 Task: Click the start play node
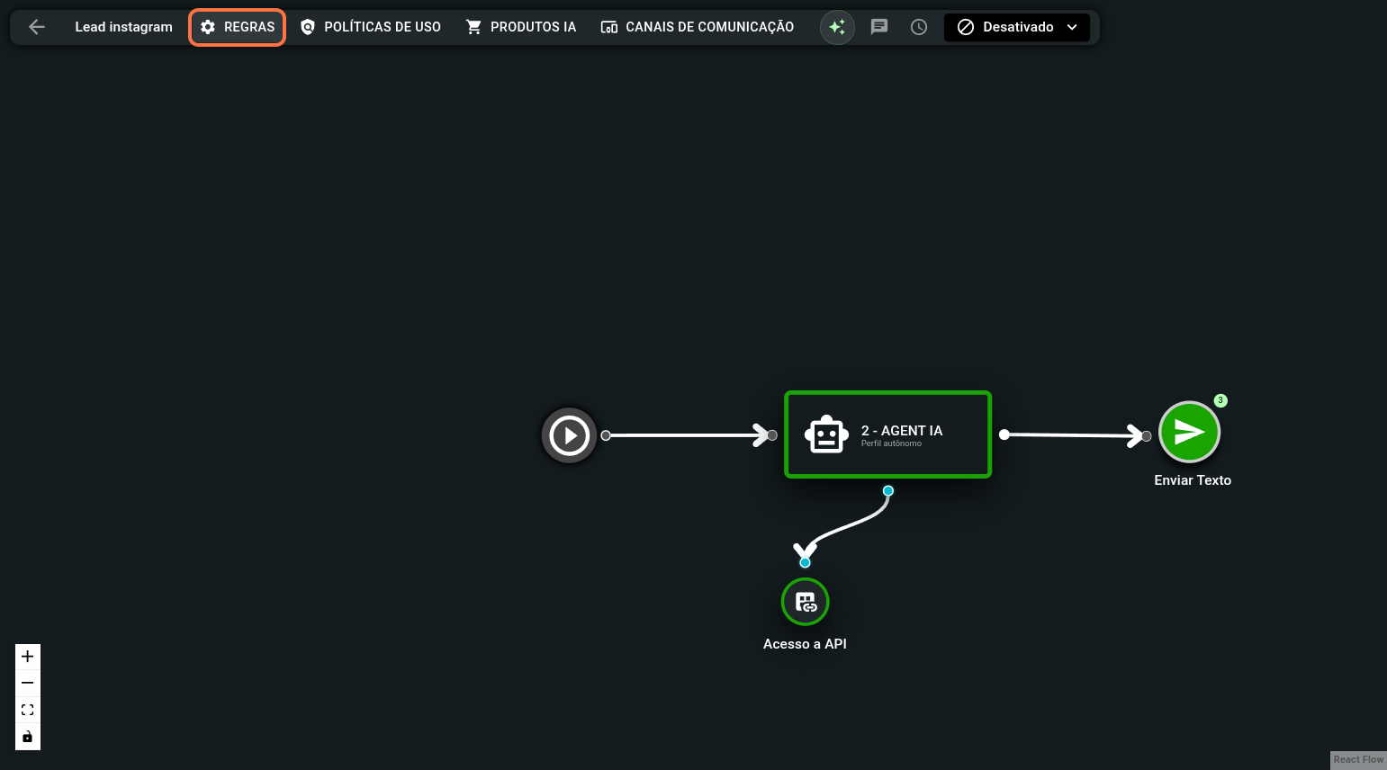pos(569,435)
